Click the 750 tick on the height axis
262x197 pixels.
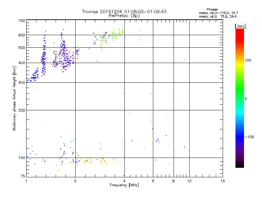[x=22, y=21]
